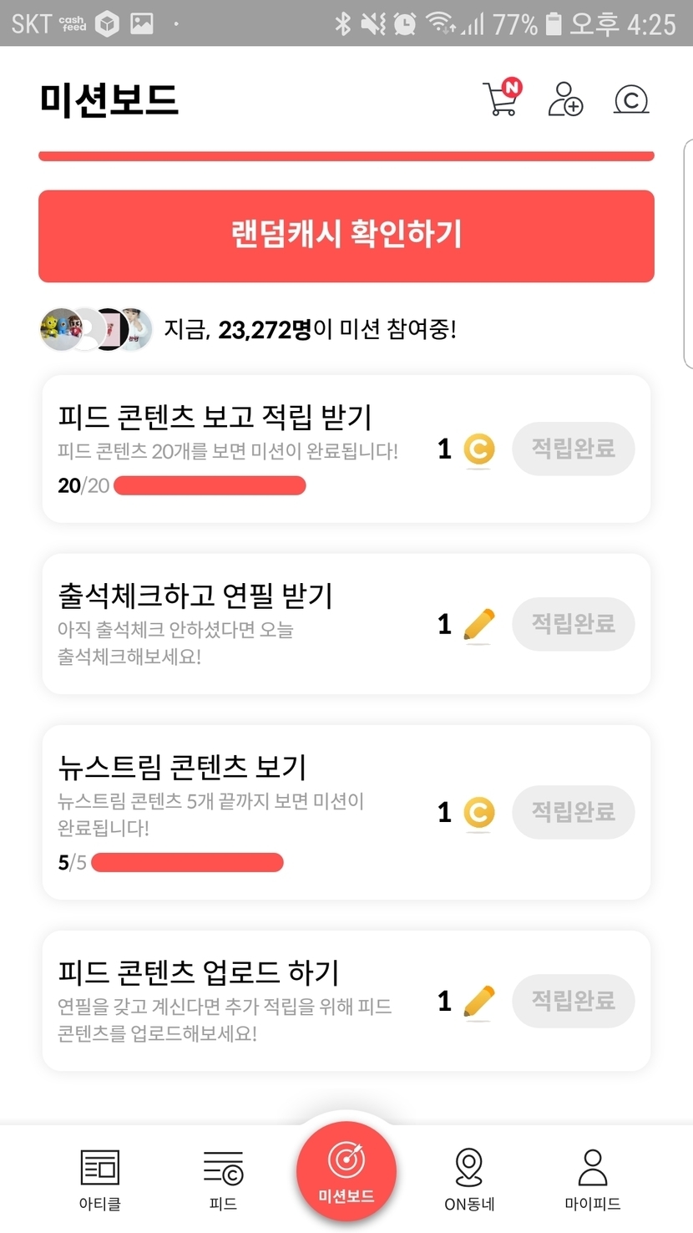Tap the participant profile avatars

point(97,329)
